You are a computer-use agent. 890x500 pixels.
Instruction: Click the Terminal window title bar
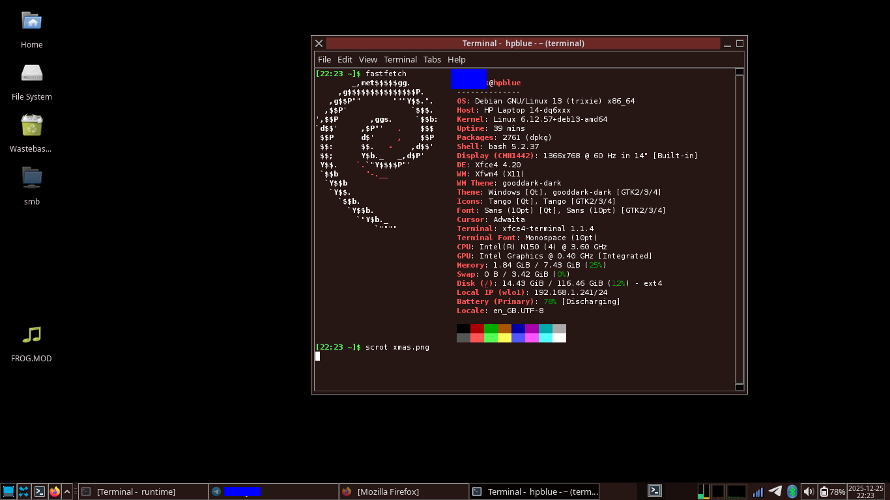[523, 43]
